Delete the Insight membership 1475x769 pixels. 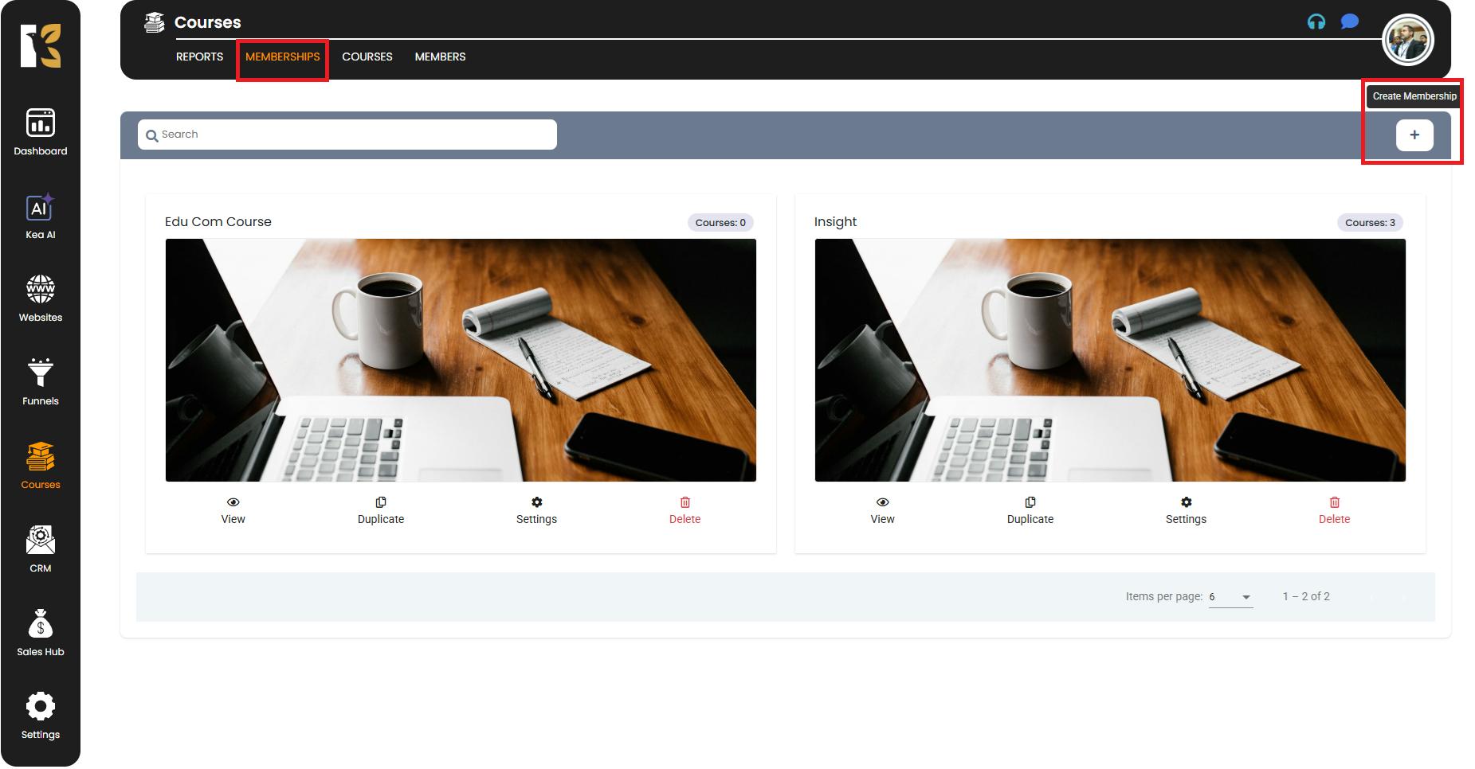pos(1334,510)
